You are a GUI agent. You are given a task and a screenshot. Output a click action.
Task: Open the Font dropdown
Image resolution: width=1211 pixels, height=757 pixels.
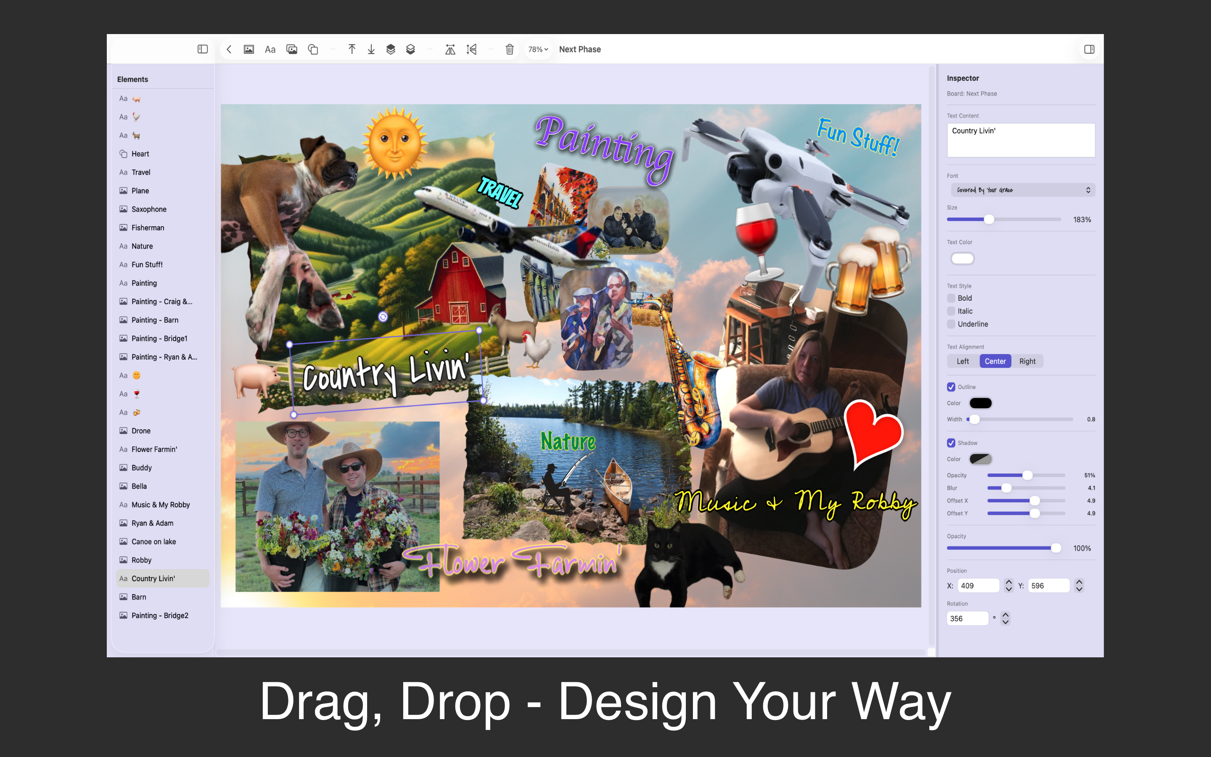coord(1022,190)
